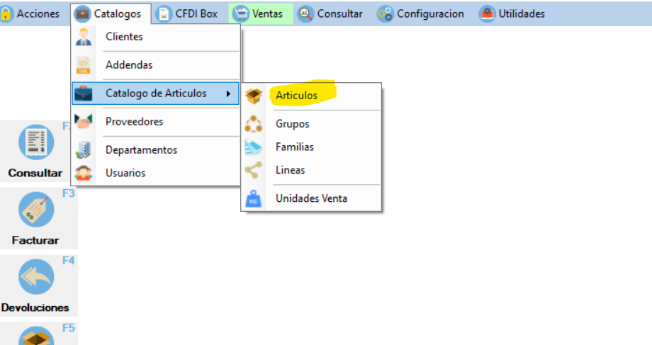This screenshot has width=652, height=345.
Task: Select Clientes from the Catalogos menu
Action: tap(156, 37)
